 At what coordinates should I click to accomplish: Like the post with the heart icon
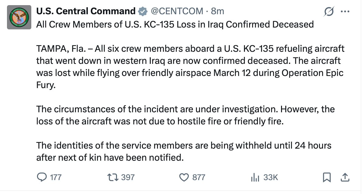pos(184,177)
